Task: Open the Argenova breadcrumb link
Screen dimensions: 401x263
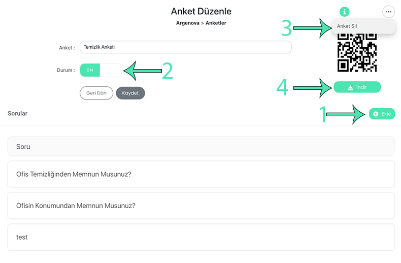Action: [x=187, y=23]
